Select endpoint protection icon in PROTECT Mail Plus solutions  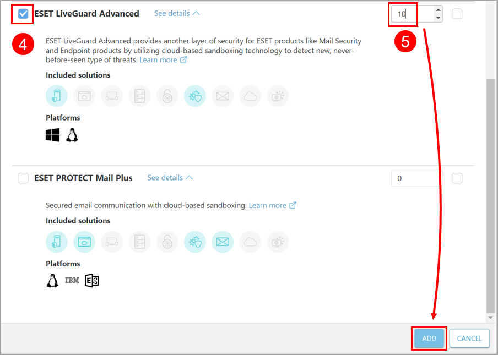57,242
